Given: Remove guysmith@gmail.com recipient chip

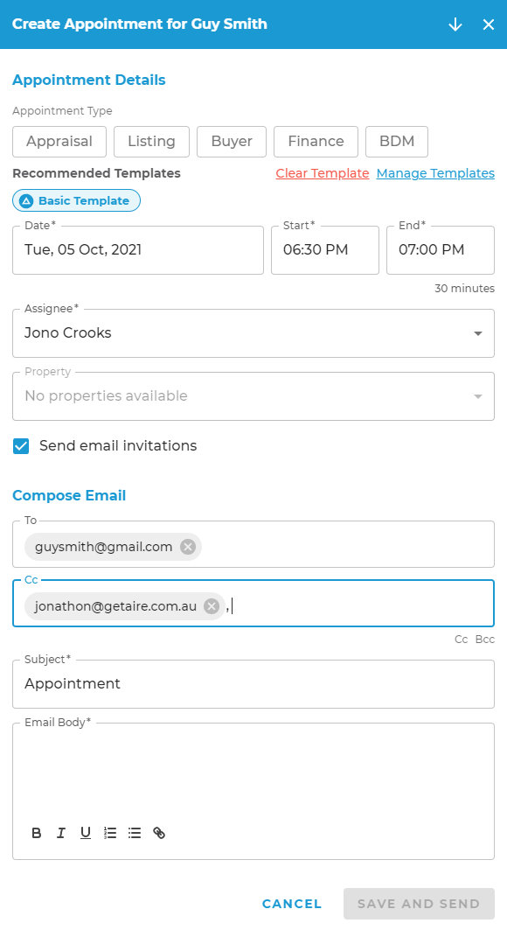Looking at the screenshot, I should (x=188, y=547).
